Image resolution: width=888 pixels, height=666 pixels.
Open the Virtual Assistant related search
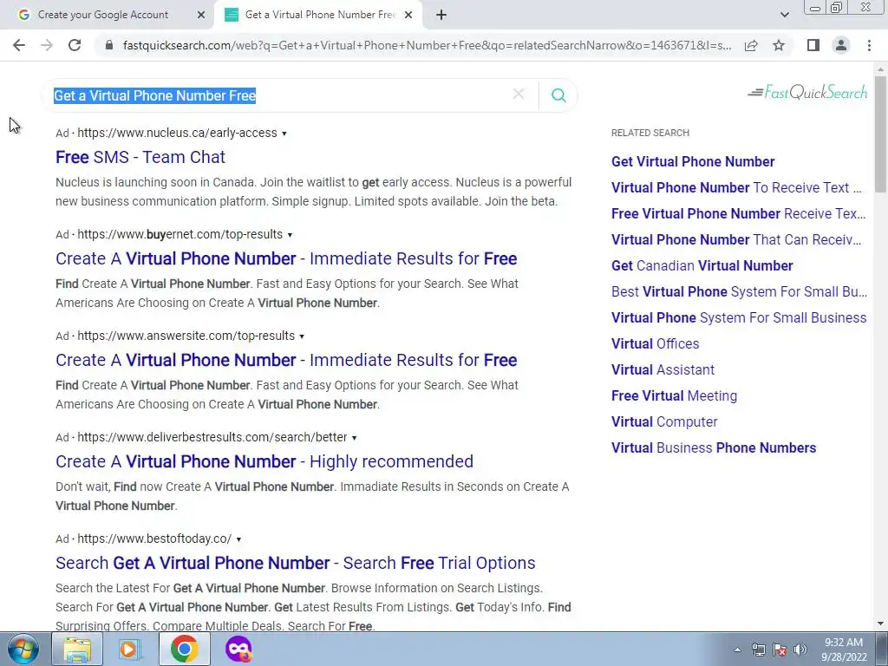(x=663, y=369)
